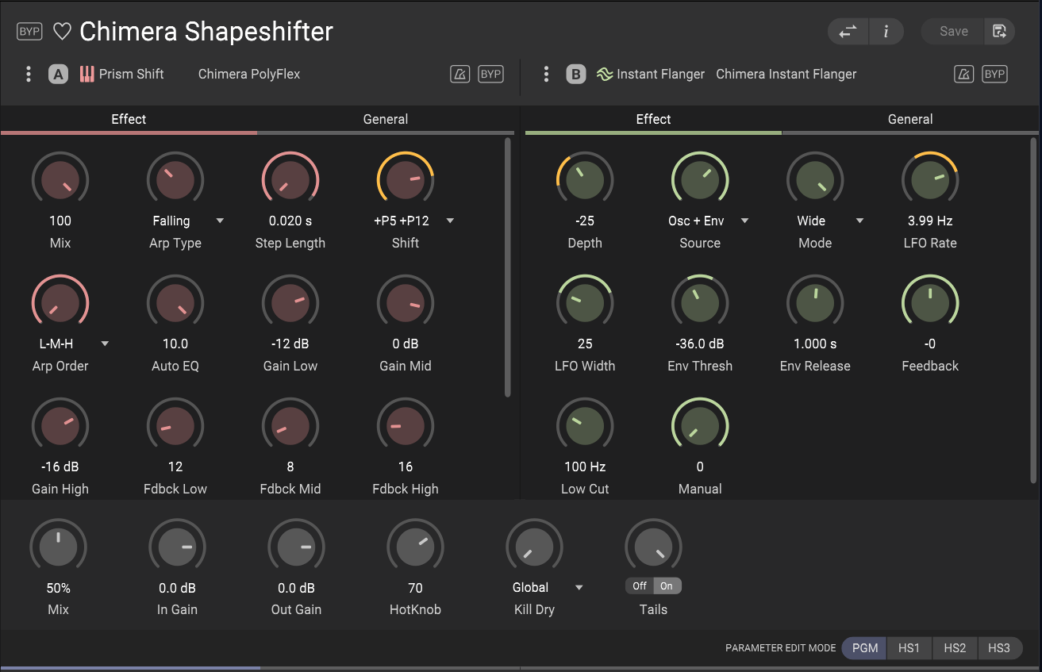The image size is (1042, 672).
Task: Select HS1 parameter edit mode
Action: (x=909, y=648)
